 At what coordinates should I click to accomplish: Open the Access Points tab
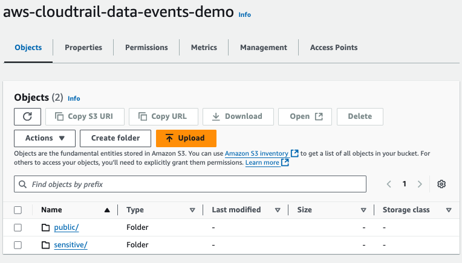[x=334, y=48]
